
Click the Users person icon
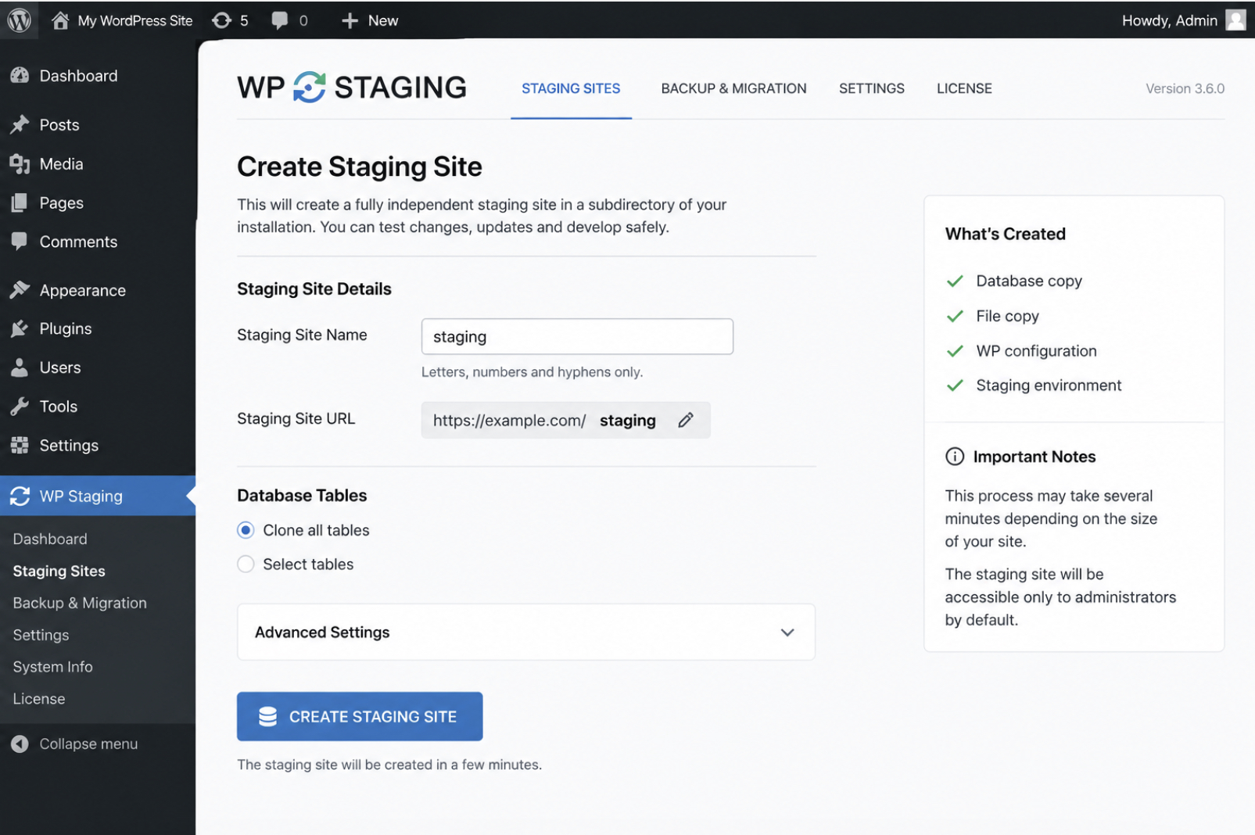click(x=20, y=367)
